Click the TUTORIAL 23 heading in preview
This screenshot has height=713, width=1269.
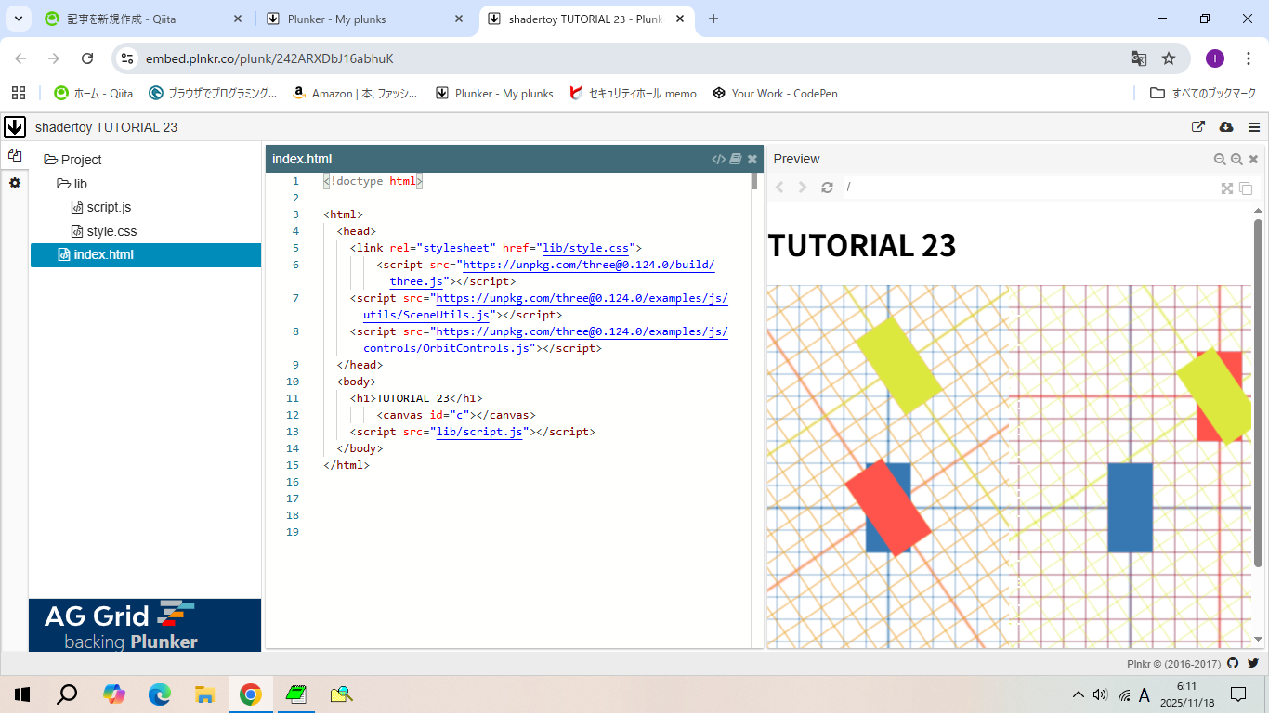pos(861,245)
